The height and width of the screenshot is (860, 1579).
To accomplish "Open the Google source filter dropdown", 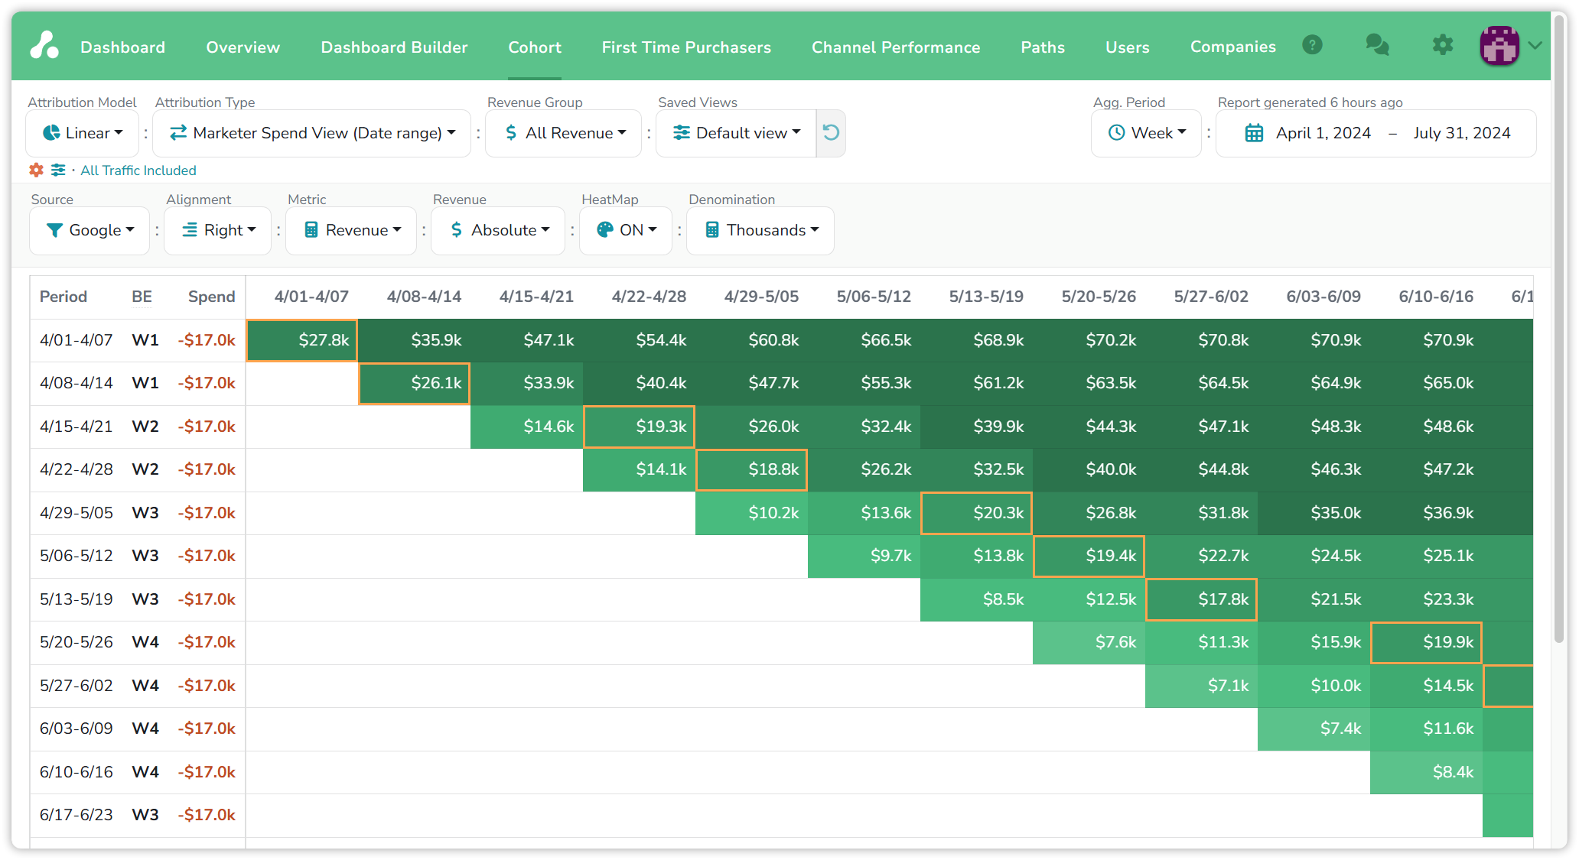I will 90,230.
